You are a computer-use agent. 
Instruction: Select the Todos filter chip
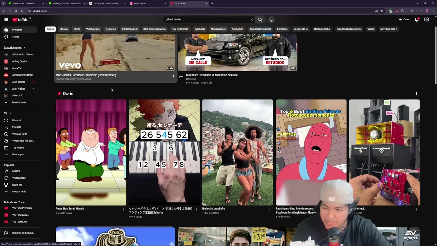tap(50, 29)
